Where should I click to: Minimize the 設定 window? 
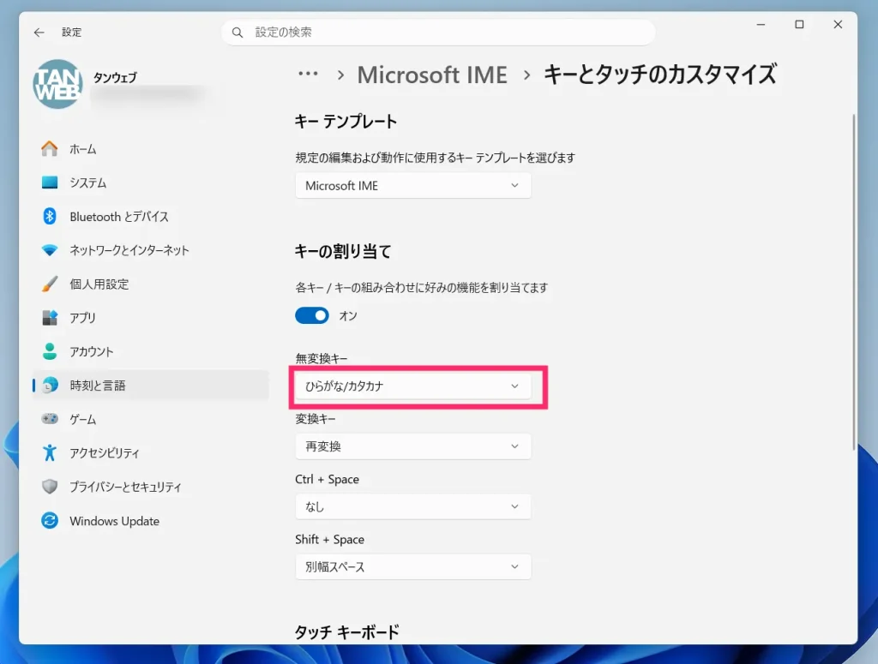761,25
